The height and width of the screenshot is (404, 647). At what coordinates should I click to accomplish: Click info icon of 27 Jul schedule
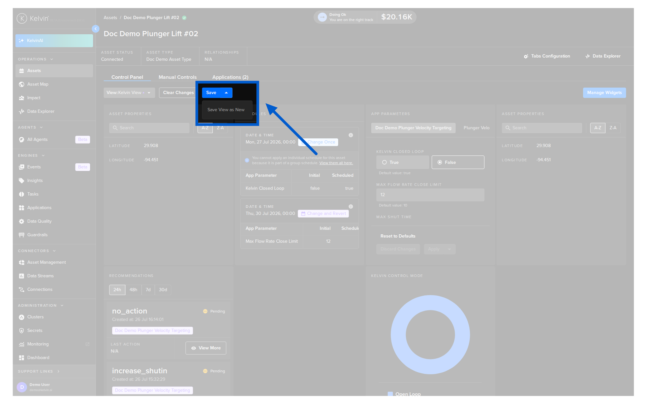[351, 135]
